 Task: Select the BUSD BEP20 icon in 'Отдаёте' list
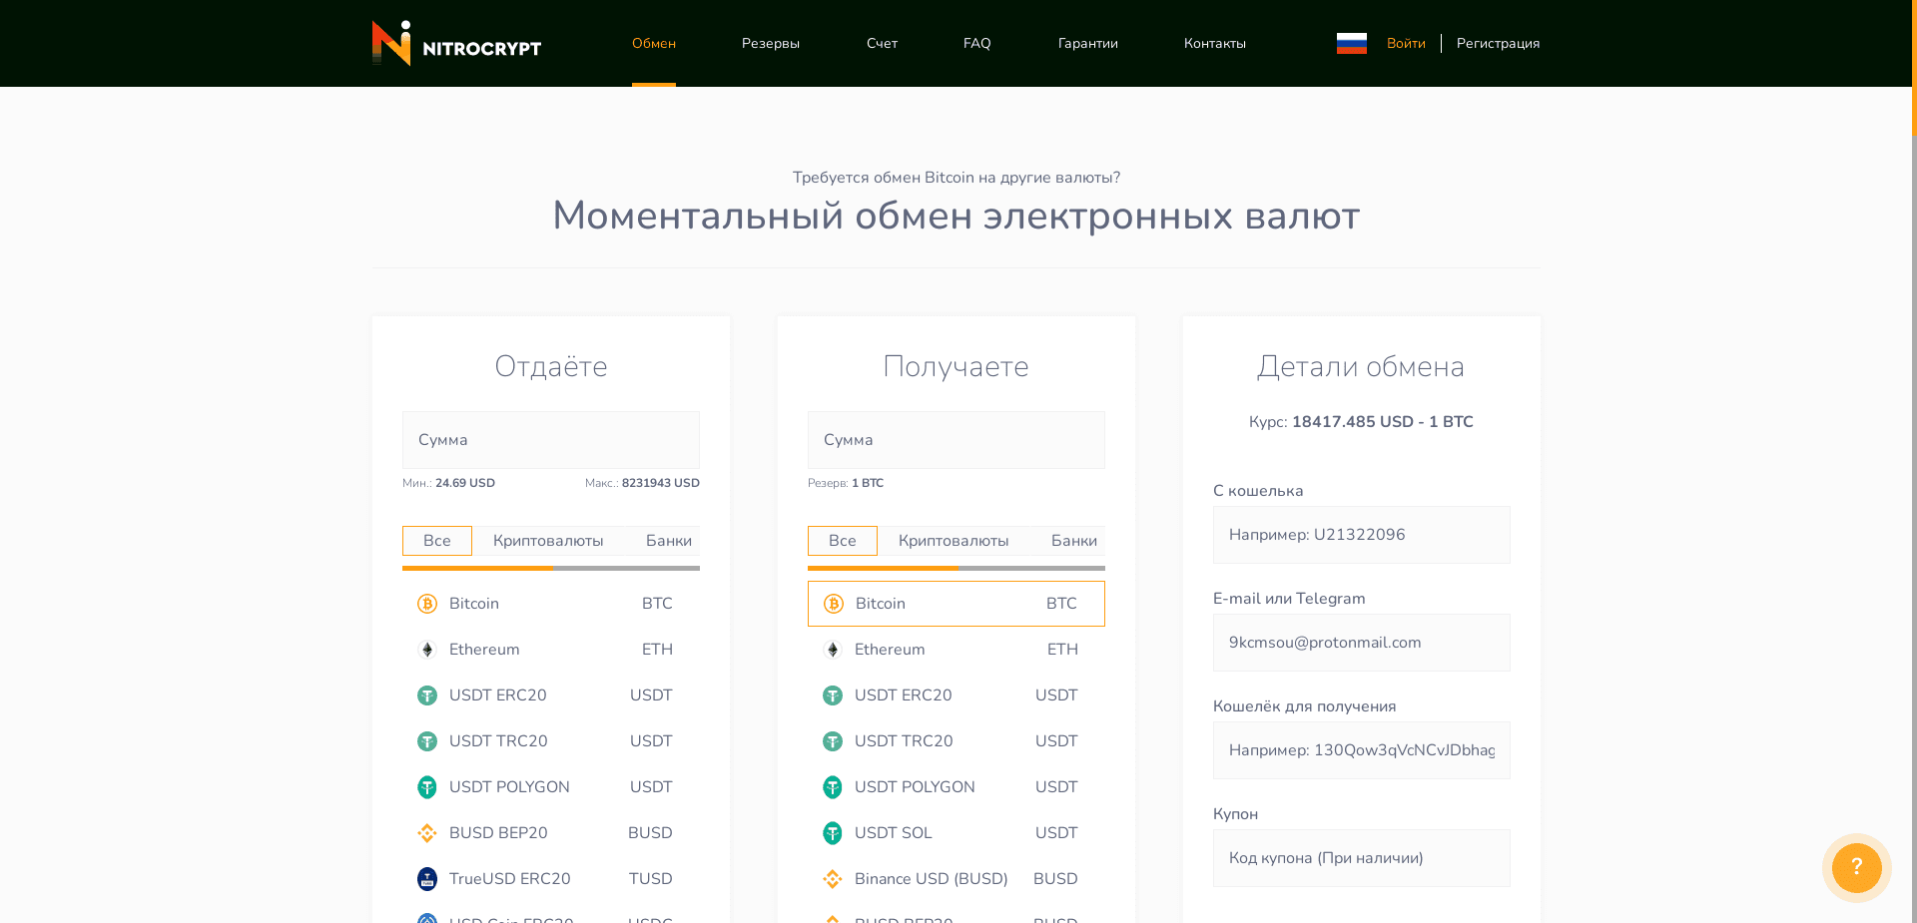tap(427, 833)
